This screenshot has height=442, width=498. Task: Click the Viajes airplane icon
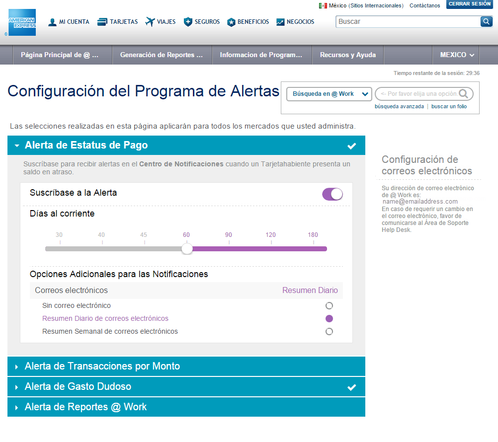pos(150,21)
